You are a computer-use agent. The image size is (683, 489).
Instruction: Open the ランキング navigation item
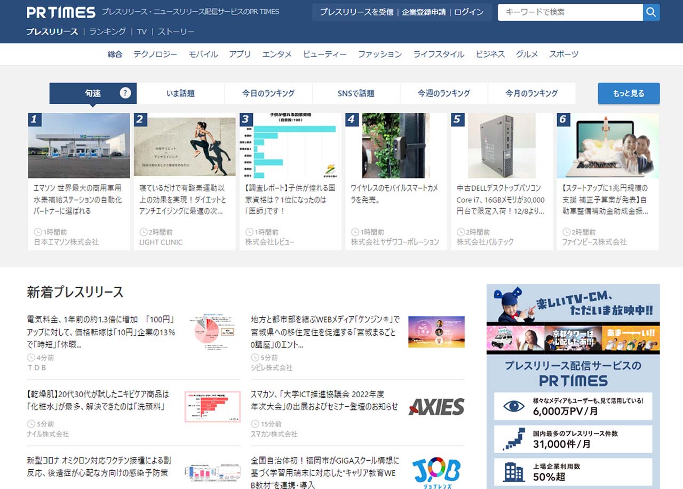point(108,31)
